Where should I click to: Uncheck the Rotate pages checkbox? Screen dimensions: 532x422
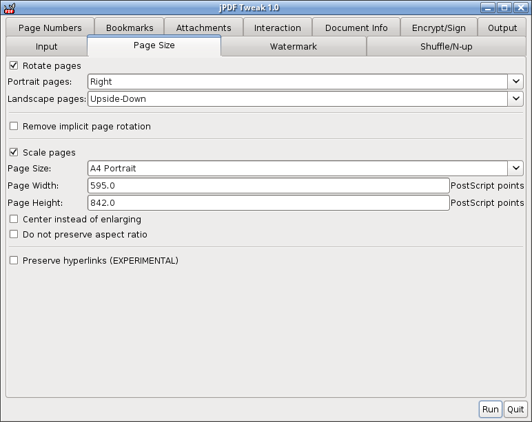point(14,65)
